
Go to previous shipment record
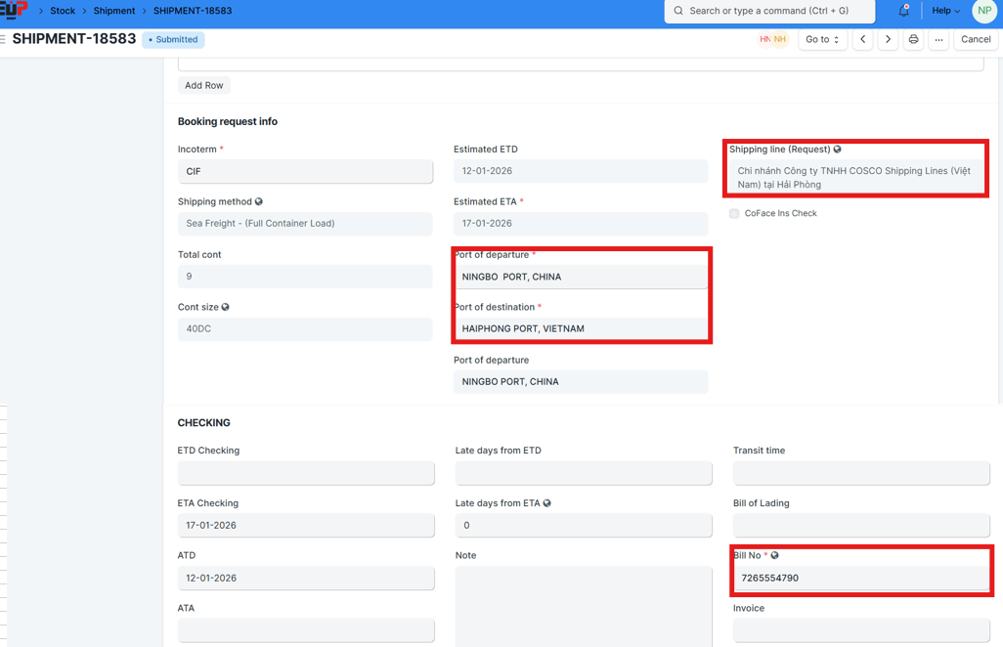862,40
